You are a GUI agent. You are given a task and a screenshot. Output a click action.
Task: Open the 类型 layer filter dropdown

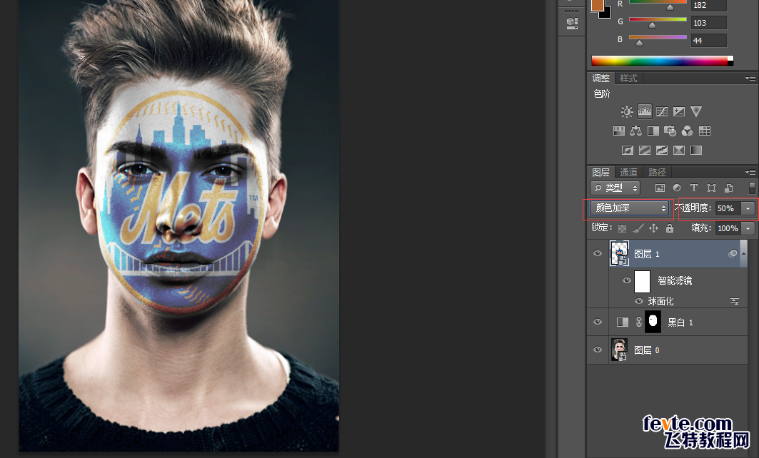pyautogui.click(x=615, y=188)
